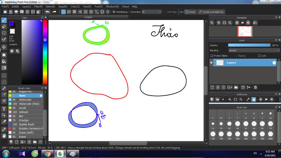This screenshot has height=158, width=281.
Task: Choose the Watercolor (Wet) brush
Action: pos(26,104)
